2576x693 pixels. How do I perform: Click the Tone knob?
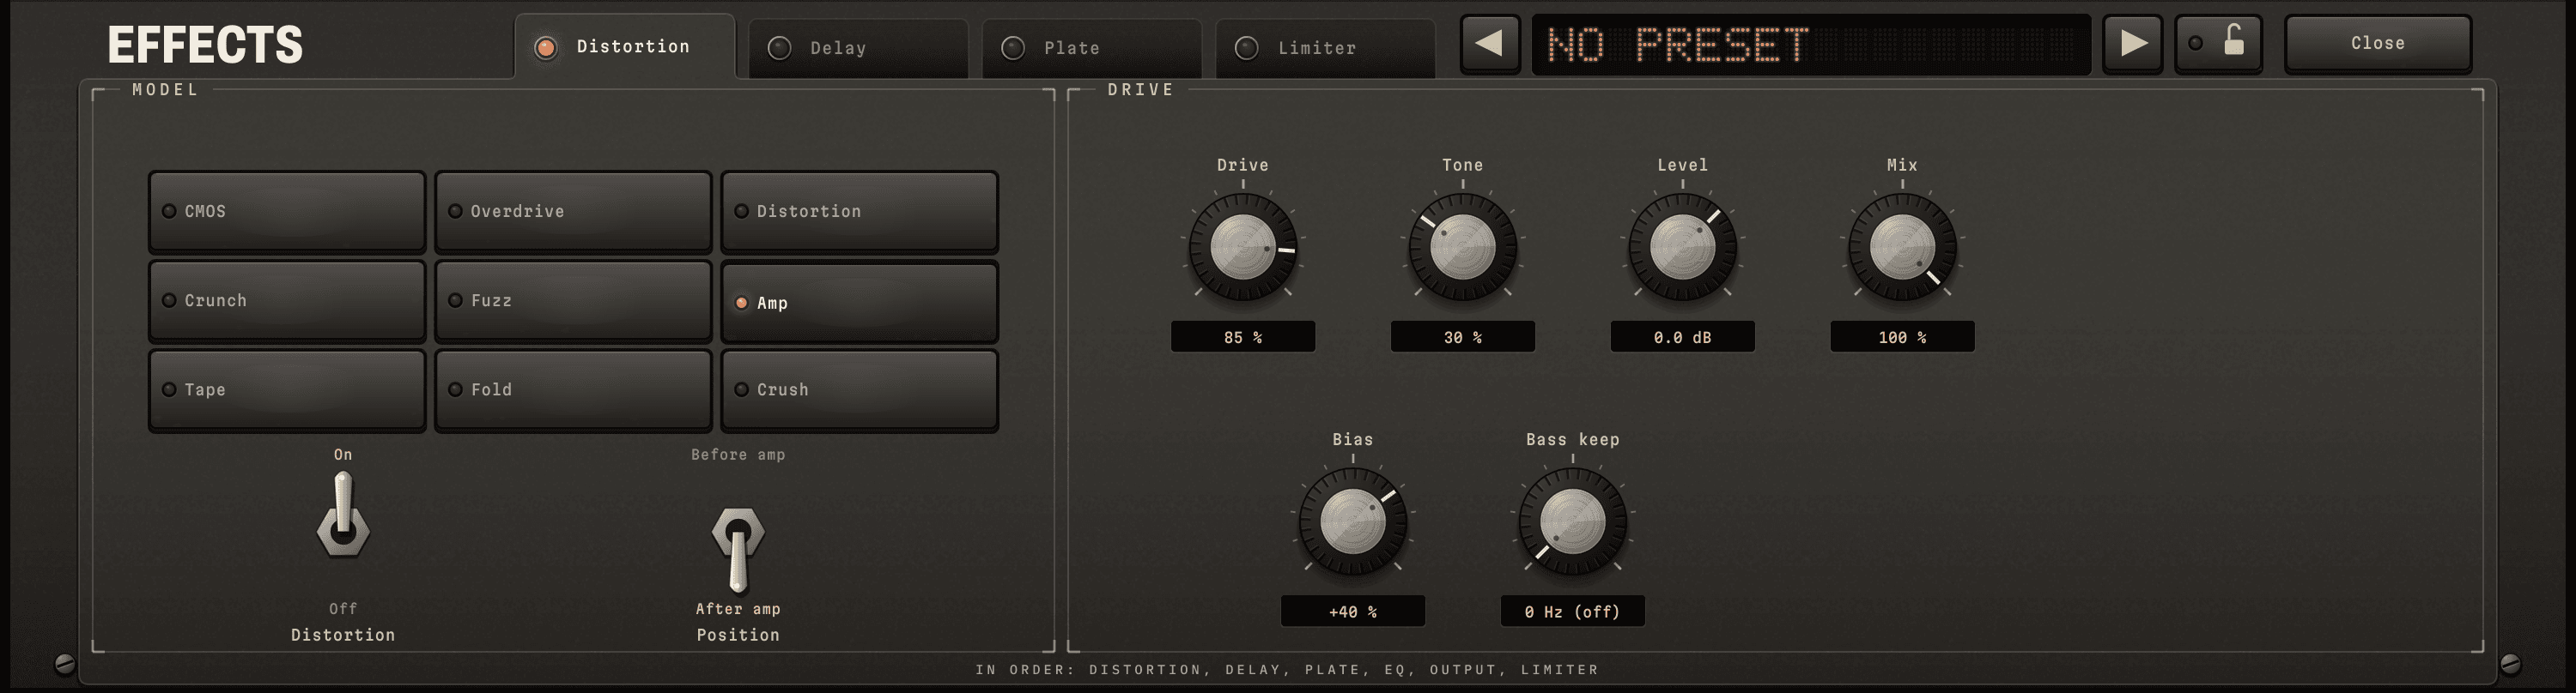click(1463, 248)
